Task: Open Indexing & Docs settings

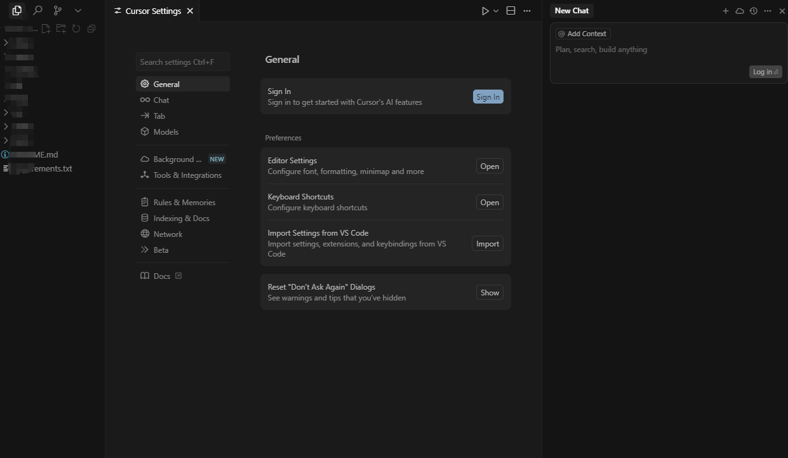Action: (183, 218)
